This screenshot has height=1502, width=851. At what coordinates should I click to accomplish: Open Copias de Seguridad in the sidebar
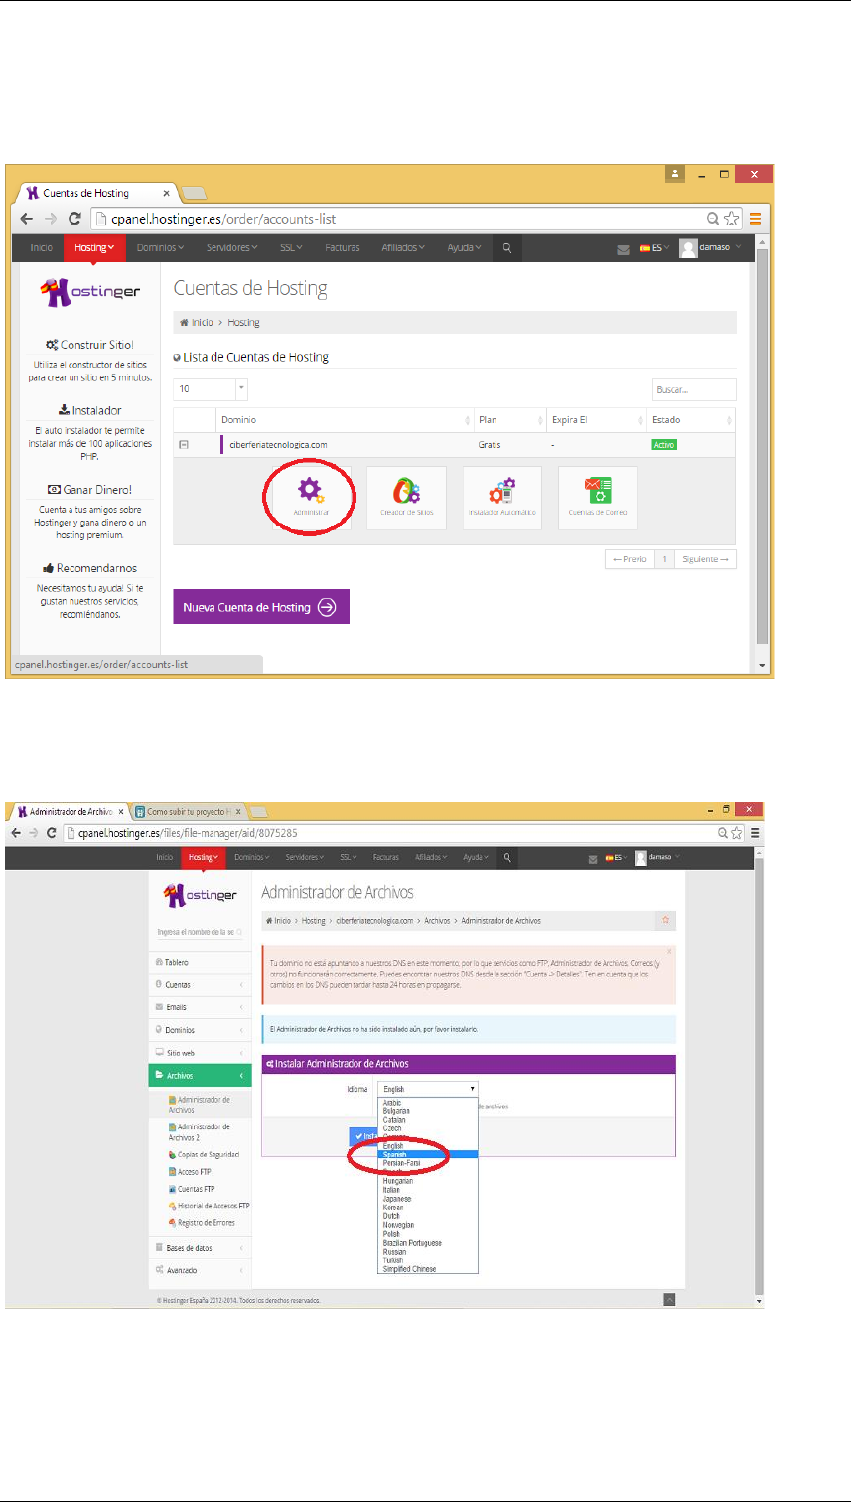204,1155
